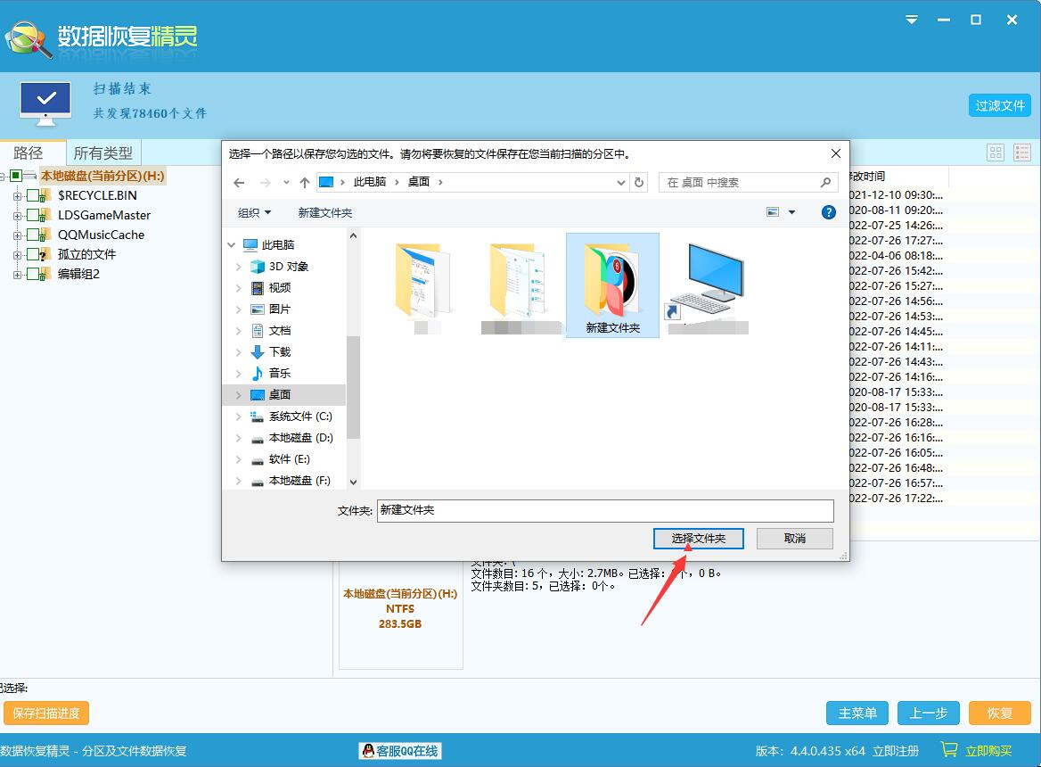Refresh the folder path listing
The width and height of the screenshot is (1041, 767).
point(638,182)
